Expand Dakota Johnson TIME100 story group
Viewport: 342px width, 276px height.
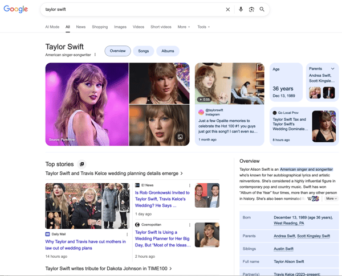[x=108, y=269]
